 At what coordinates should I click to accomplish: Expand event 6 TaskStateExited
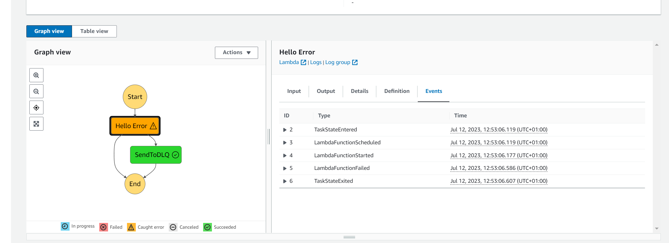tap(285, 181)
